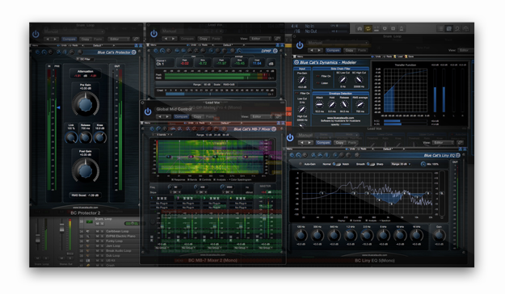Open the media browser icon in Logic's toolbar
The height and width of the screenshot is (294, 505).
[x=465, y=29]
